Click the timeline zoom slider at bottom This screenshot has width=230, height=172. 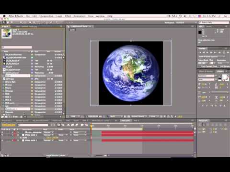coord(99,155)
